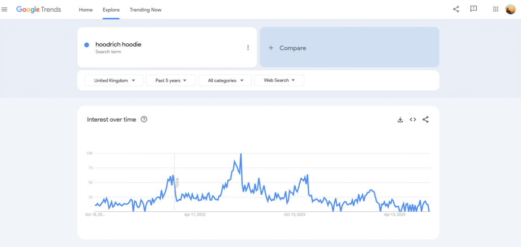Screen dimensions: 521x247
Task: Open the Web Search type dropdown
Action: (279, 80)
